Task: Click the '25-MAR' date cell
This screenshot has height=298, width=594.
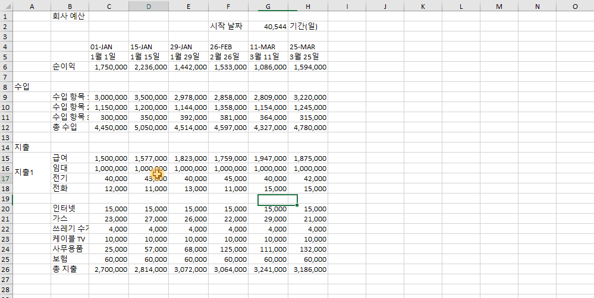Action: pos(308,47)
